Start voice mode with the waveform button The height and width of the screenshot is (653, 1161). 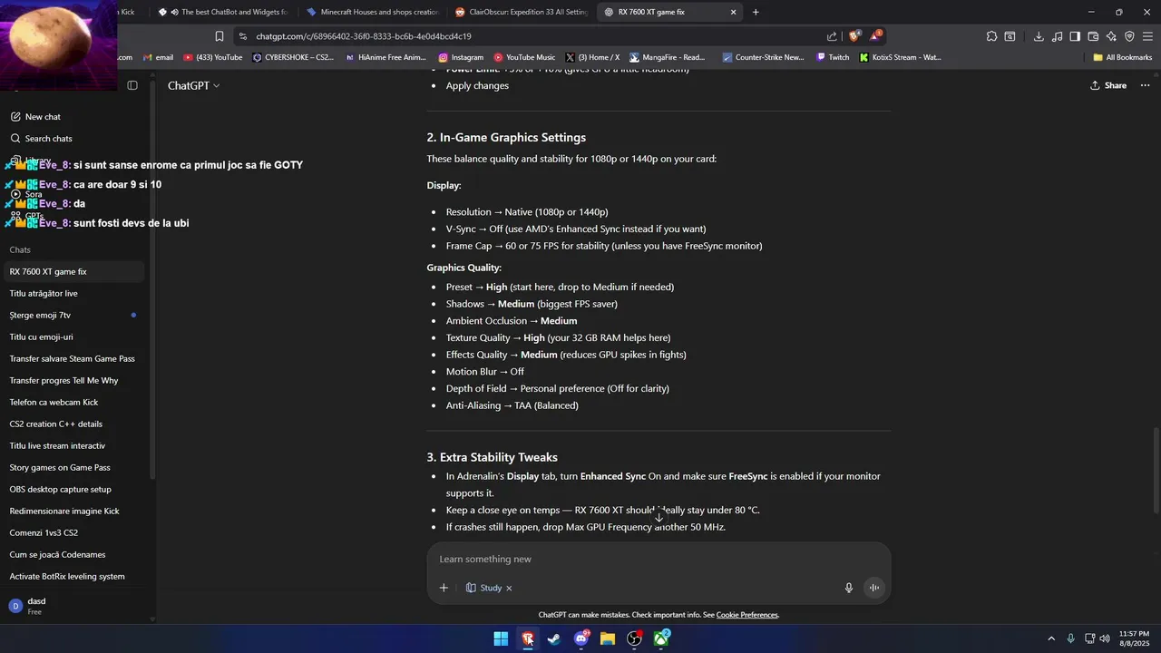[874, 588]
